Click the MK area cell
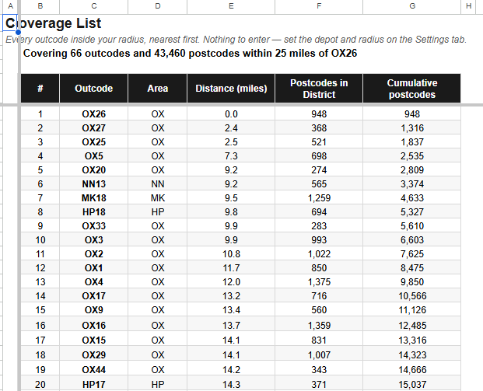 click(157, 198)
